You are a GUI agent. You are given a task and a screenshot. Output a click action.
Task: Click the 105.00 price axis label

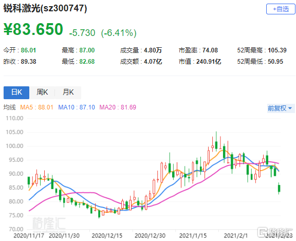pyautogui.click(x=14, y=132)
